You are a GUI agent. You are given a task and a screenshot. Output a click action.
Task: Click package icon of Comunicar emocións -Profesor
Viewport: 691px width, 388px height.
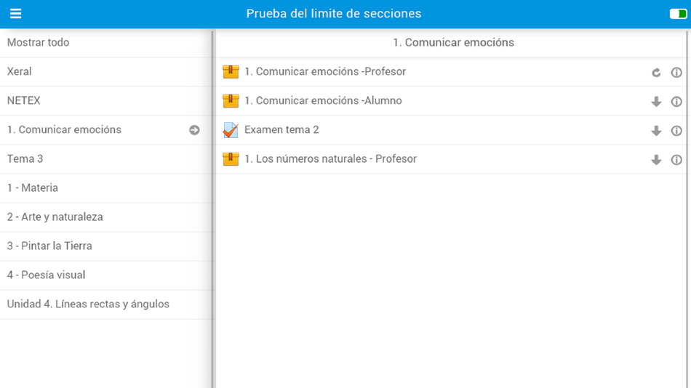point(231,71)
